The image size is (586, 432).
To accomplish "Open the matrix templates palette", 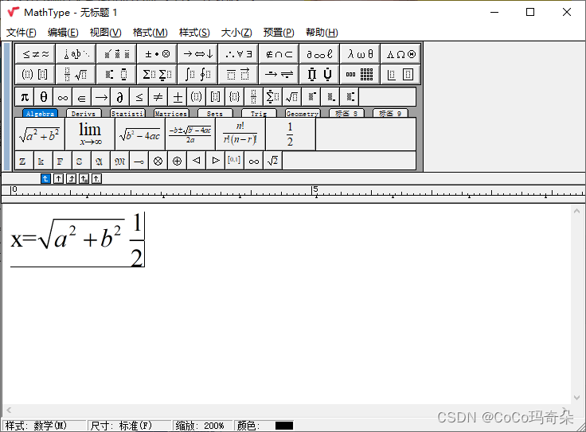I will (360, 74).
